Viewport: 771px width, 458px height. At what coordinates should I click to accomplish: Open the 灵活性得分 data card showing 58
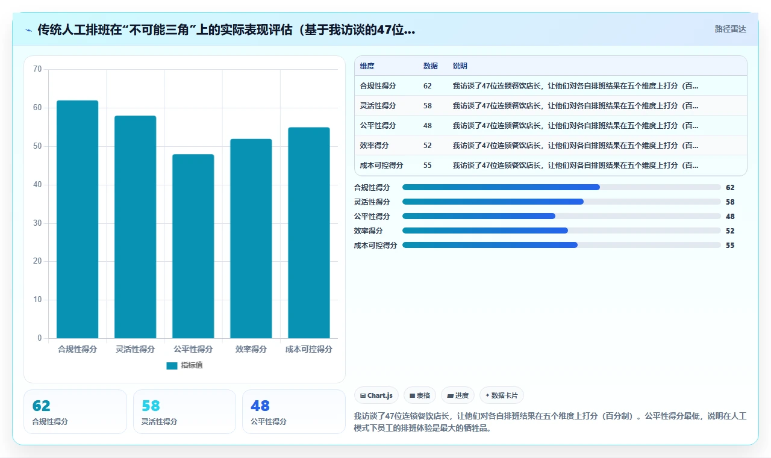[x=184, y=412]
